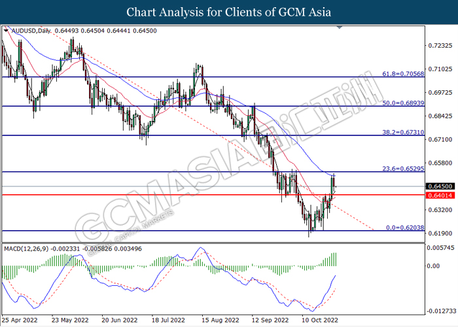This screenshot has height=327, width=458.
Task: Click the 12 Sep 2022 date label
Action: tap(270, 320)
